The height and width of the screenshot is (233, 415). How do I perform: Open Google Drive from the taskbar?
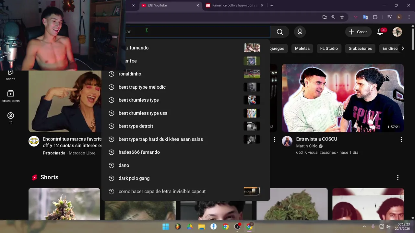(190, 227)
